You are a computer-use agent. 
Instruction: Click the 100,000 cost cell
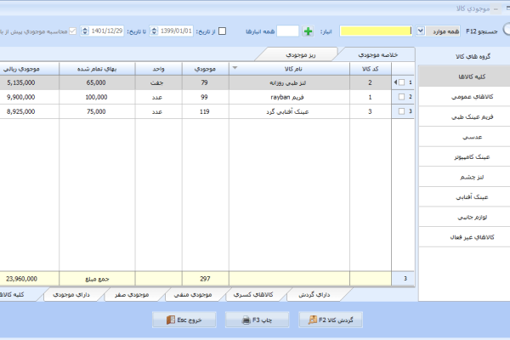point(97,97)
